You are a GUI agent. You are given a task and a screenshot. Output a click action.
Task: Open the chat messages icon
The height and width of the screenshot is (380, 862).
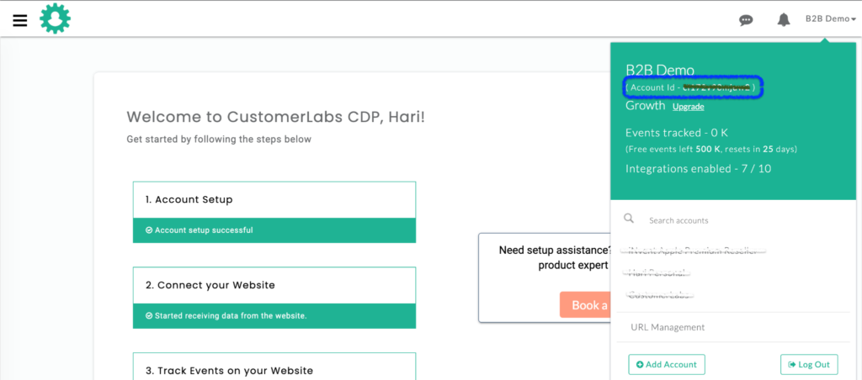tap(746, 20)
